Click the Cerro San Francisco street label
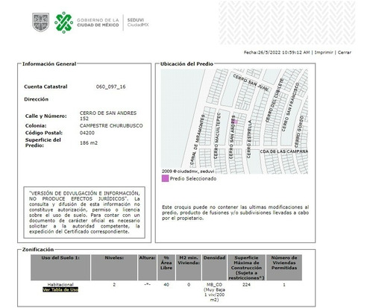373x308 pixels. point(290,107)
